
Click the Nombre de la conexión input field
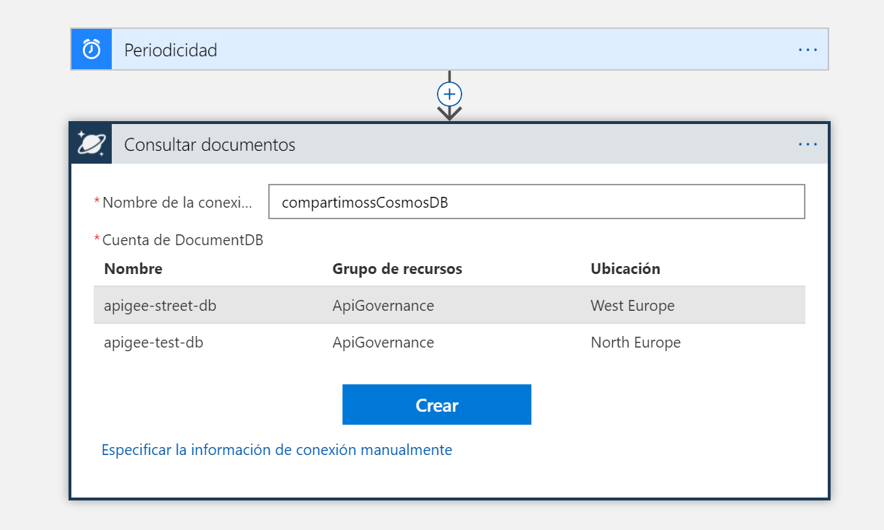click(536, 202)
